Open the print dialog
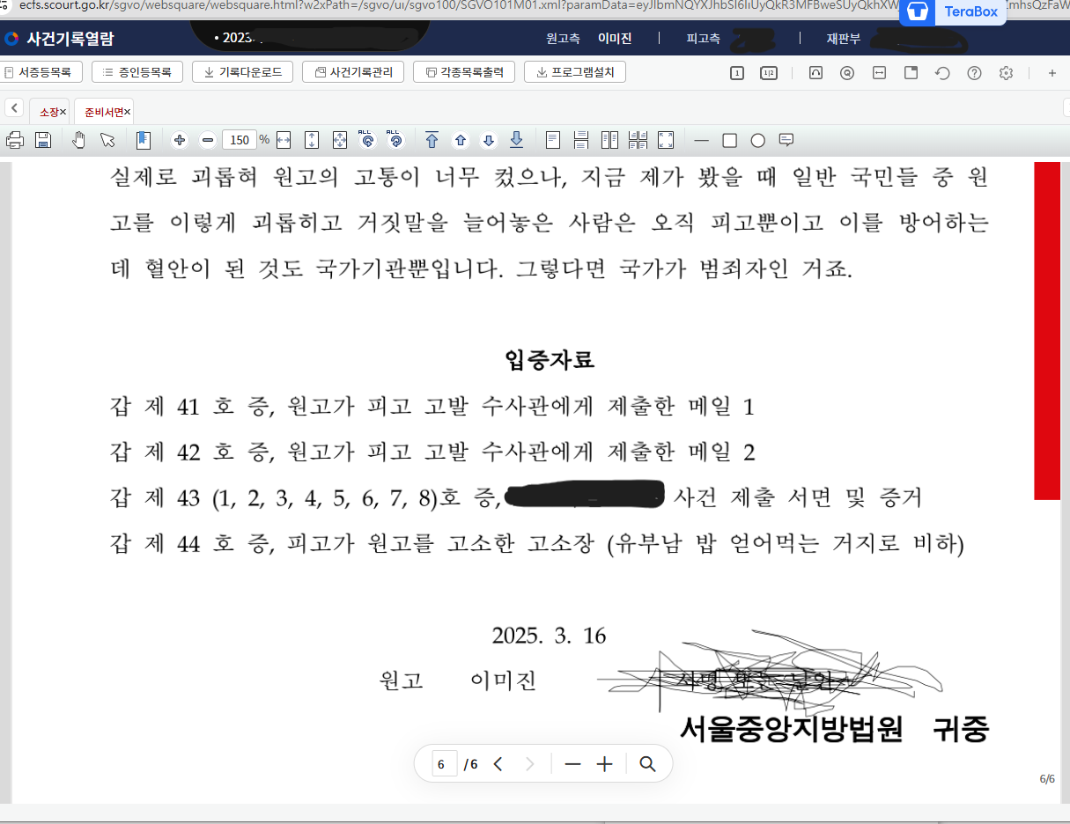Image resolution: width=1070 pixels, height=824 pixels. [x=15, y=139]
